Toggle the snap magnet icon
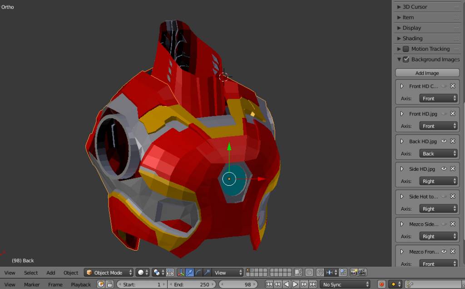This screenshot has width=465, height=289. point(320,272)
